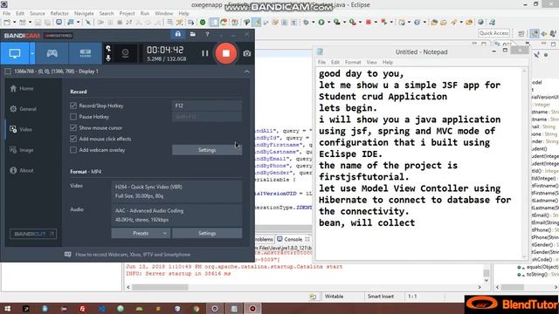
Task: Pause the Bandicam recording
Action: click(x=204, y=53)
